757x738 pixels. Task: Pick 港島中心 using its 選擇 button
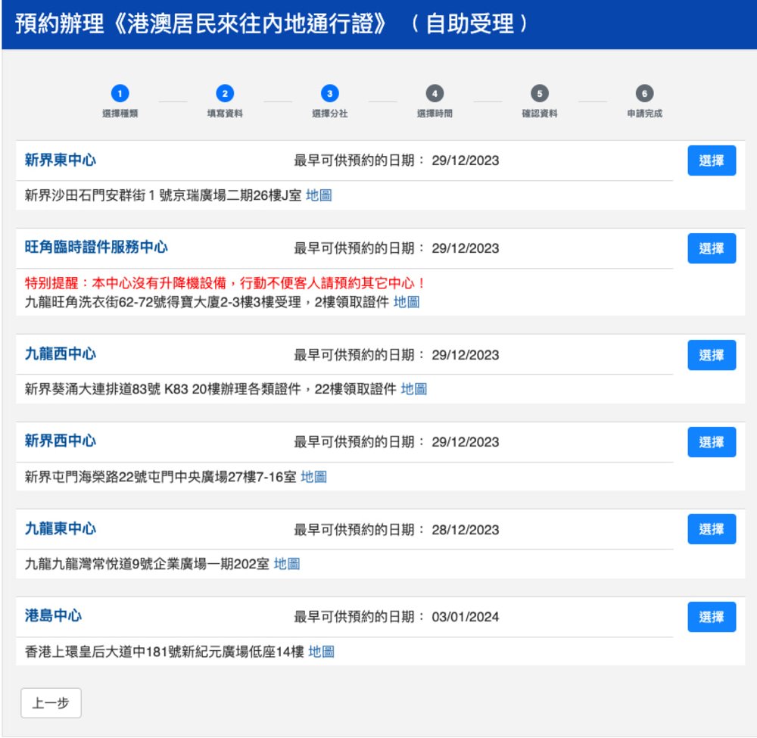point(711,617)
